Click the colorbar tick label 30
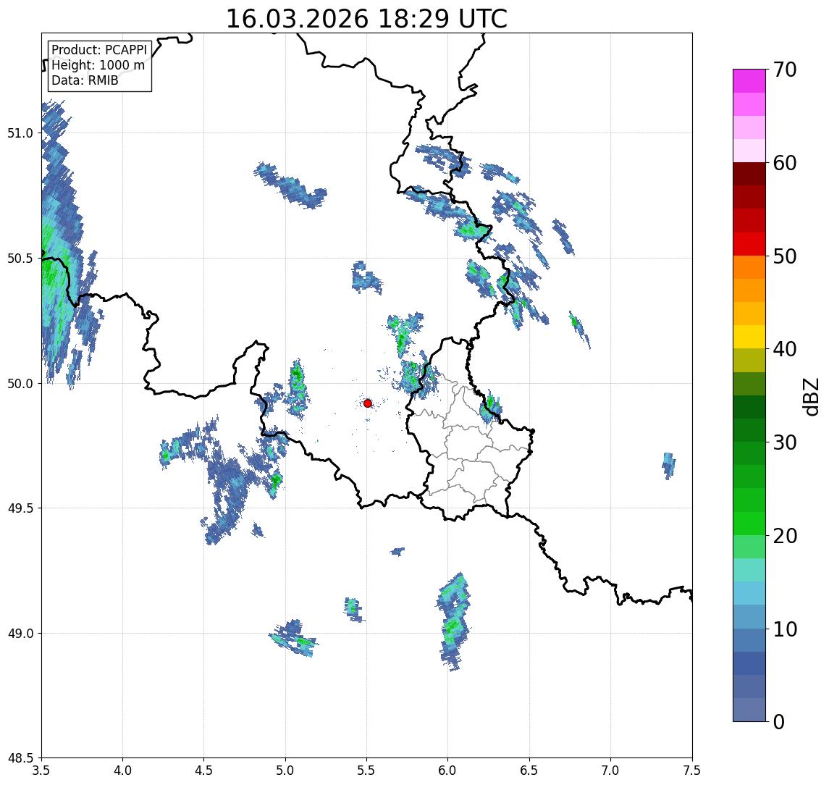This screenshot has height=785, width=829. (x=785, y=442)
